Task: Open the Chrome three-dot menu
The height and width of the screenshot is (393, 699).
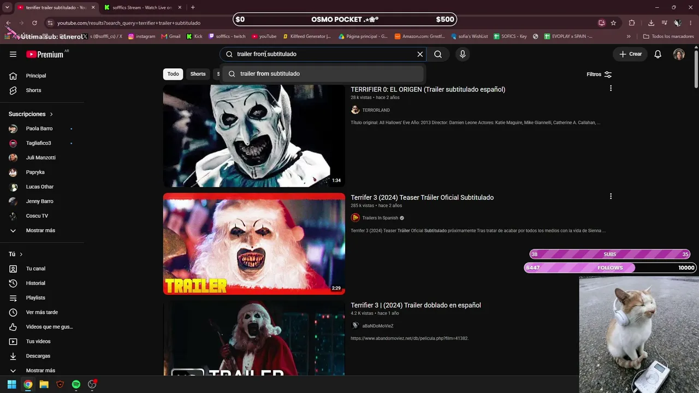Action: pos(691,23)
